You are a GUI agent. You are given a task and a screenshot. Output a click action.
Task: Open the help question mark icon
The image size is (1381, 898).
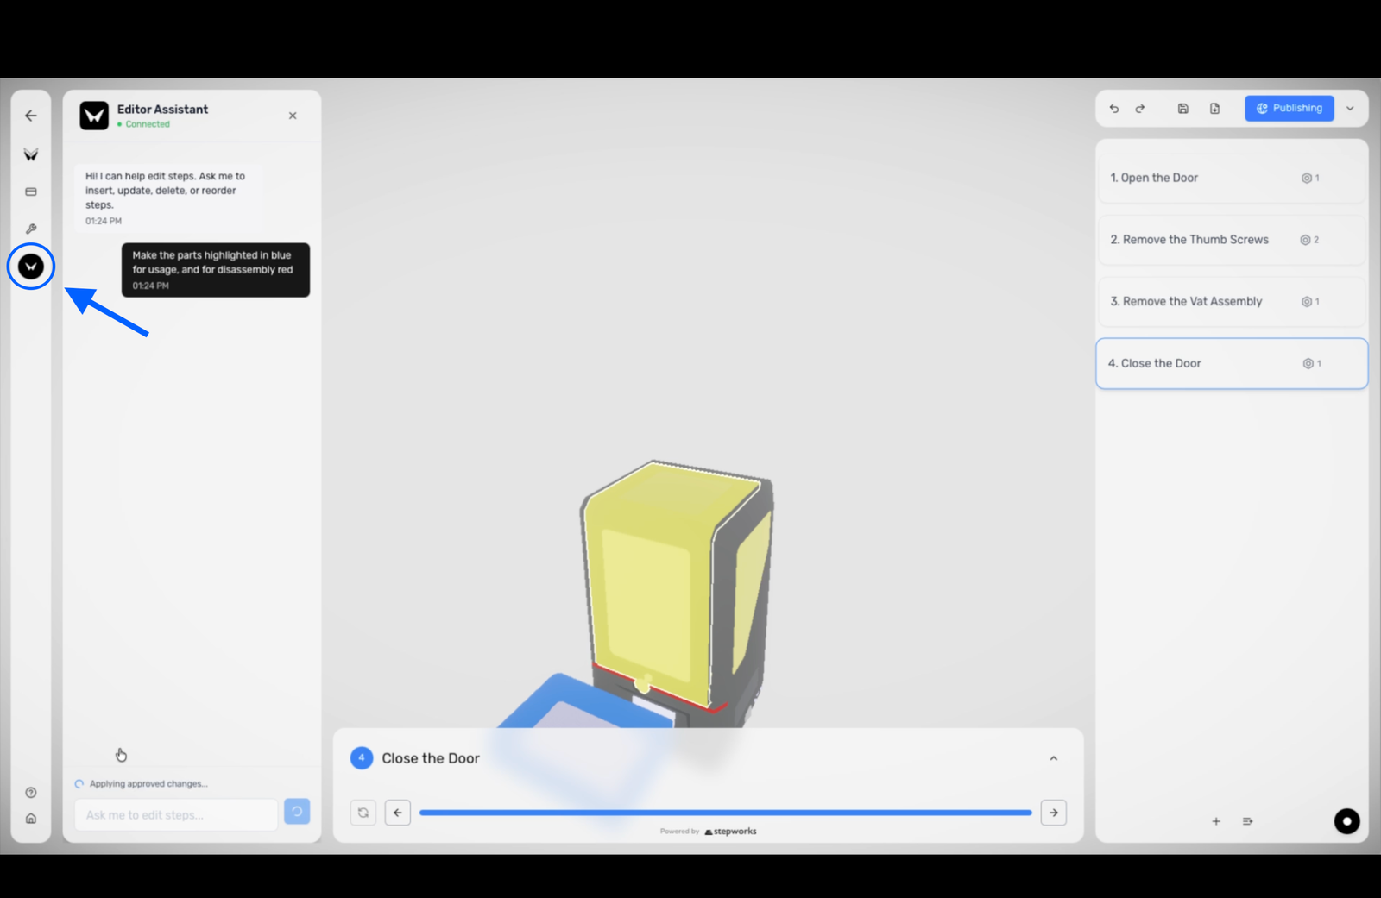[31, 793]
